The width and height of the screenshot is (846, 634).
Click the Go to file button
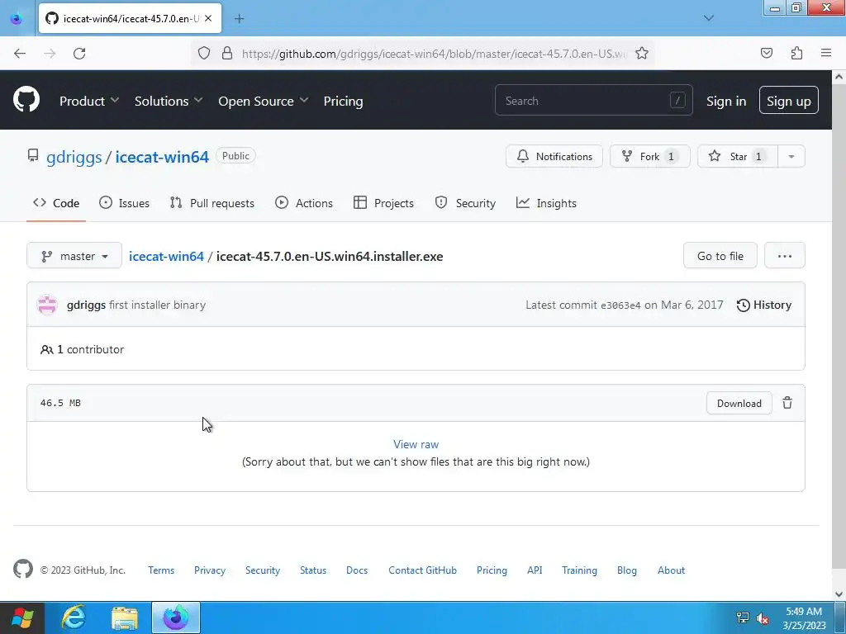tap(720, 256)
